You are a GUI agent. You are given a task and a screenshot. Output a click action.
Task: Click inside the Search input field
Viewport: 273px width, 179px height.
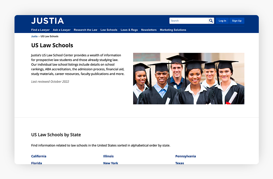pos(189,21)
